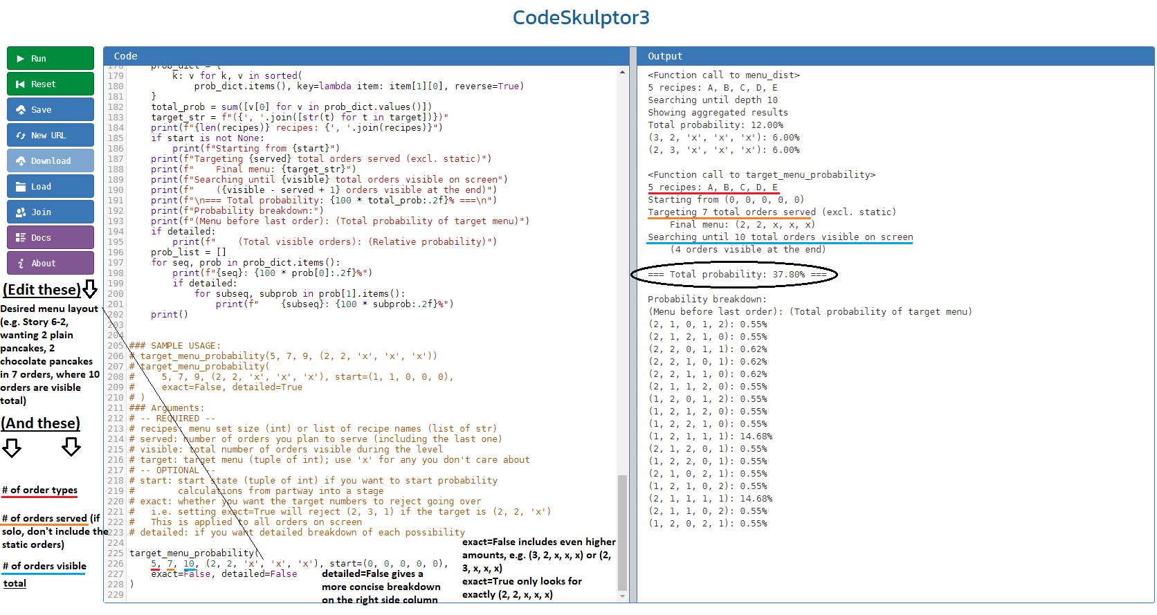The width and height of the screenshot is (1157, 615).
Task: Click line number 206 in the gutter
Action: (x=115, y=356)
